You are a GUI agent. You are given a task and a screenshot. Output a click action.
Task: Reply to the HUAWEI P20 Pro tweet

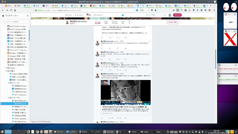[102, 48]
